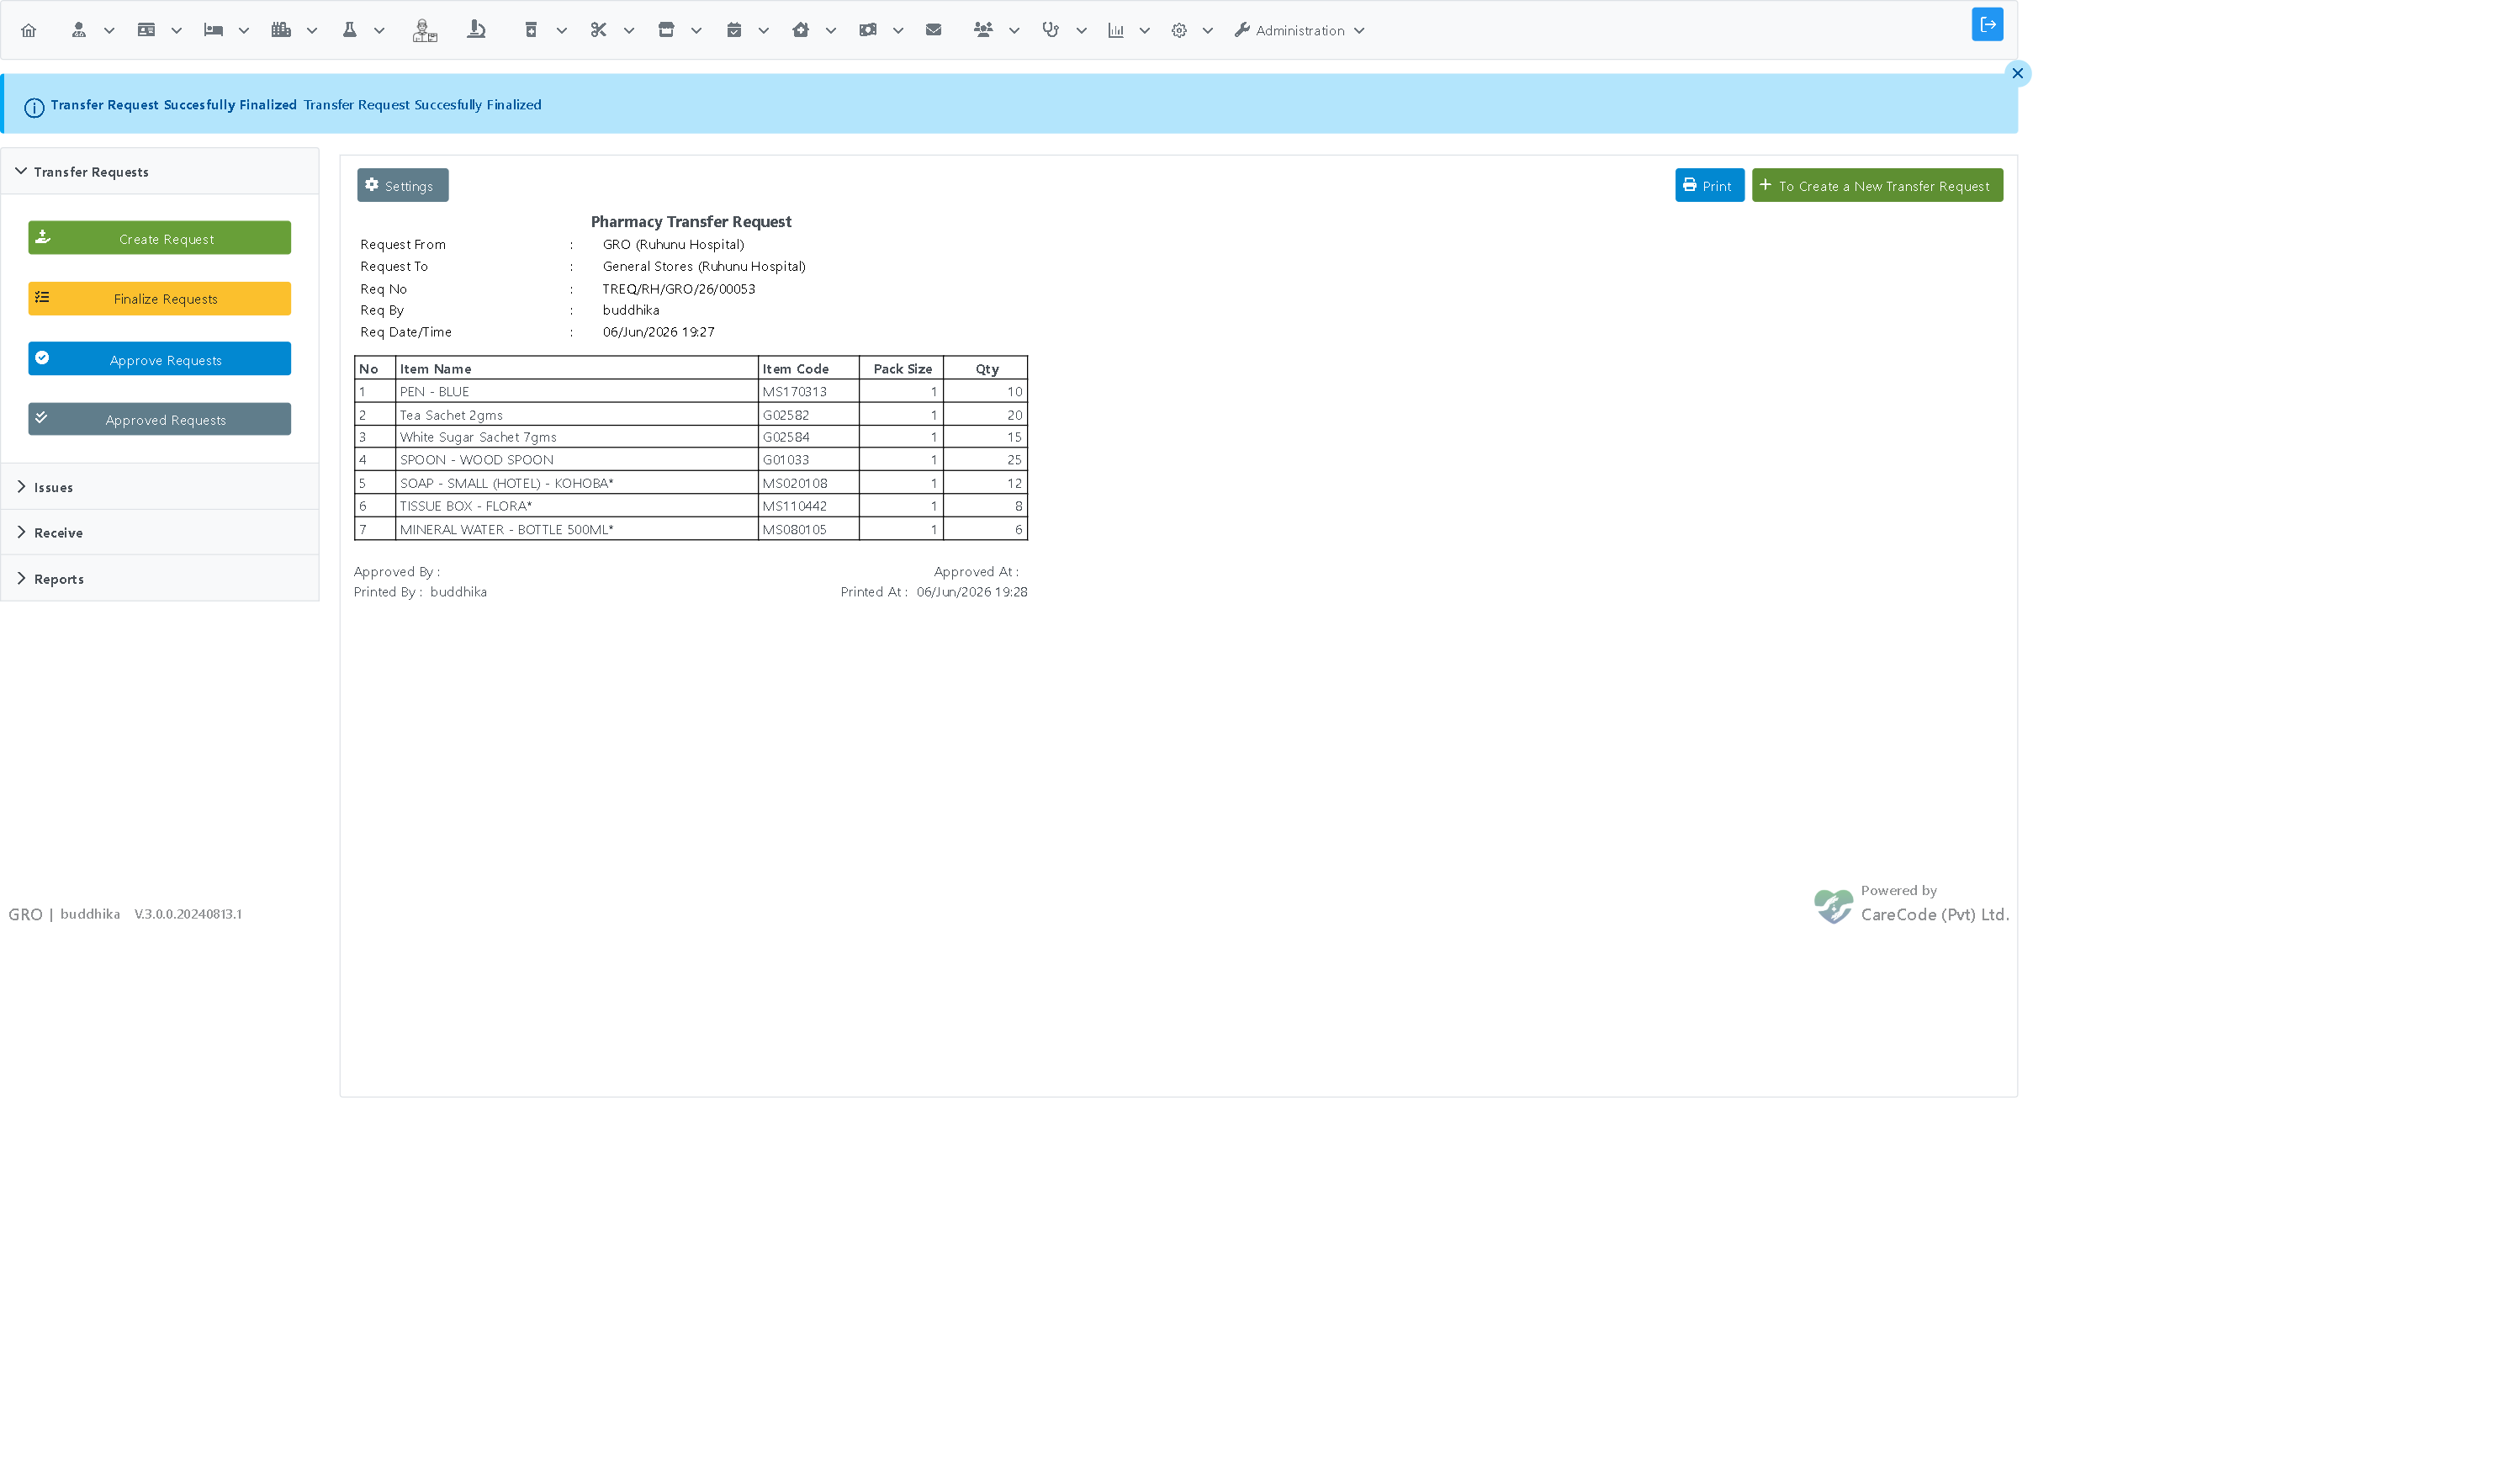Screen dimensions: 2520x1473
Task: Expand dropdown arrow next to ID card icon
Action: click(176, 31)
